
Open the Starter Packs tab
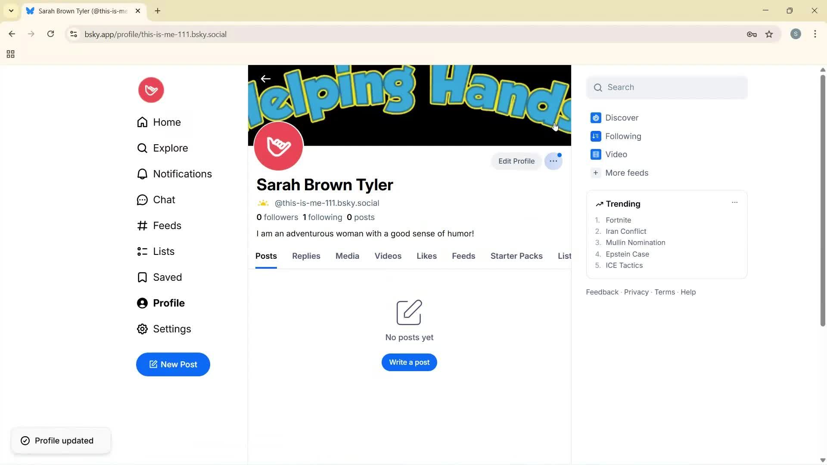coord(516,256)
